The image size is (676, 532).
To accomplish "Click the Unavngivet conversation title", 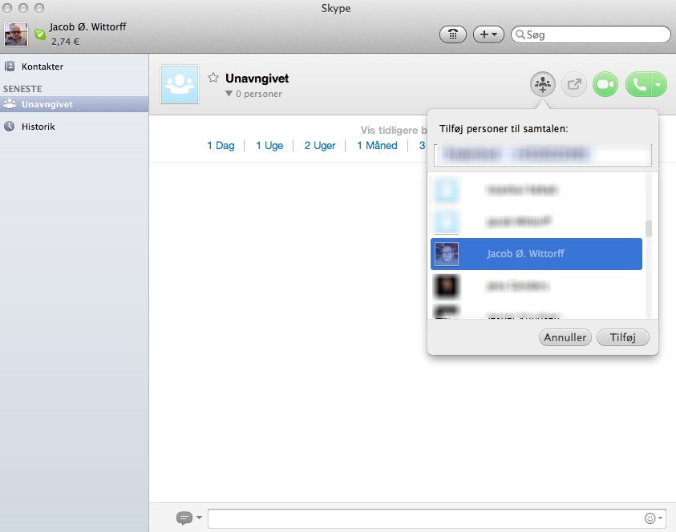I will [x=257, y=79].
